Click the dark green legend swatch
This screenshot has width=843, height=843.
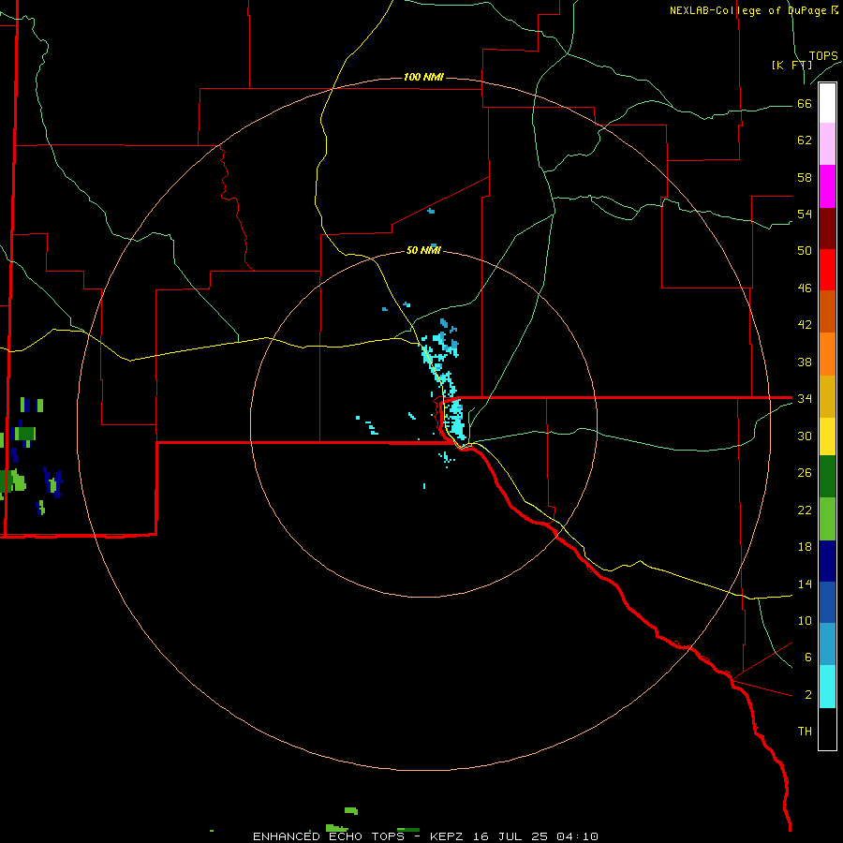pos(827,477)
